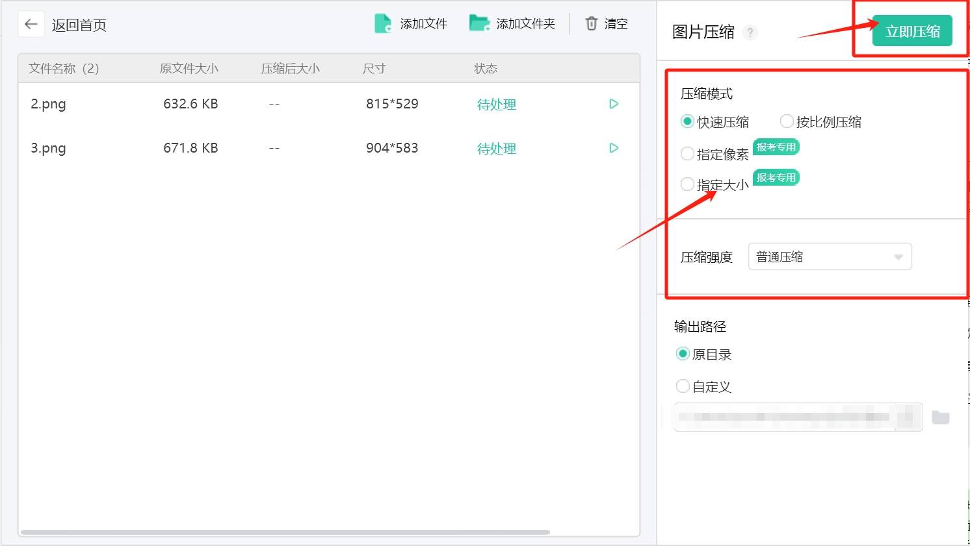Select 快速压缩 compression mode
The image size is (970, 546).
tap(687, 121)
